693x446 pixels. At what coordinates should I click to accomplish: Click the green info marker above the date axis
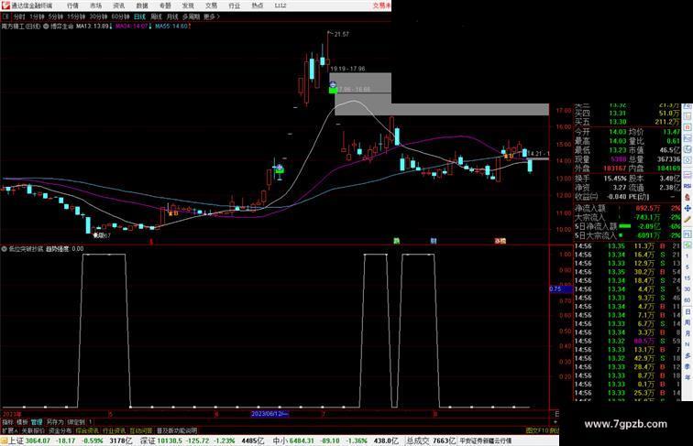click(x=396, y=241)
